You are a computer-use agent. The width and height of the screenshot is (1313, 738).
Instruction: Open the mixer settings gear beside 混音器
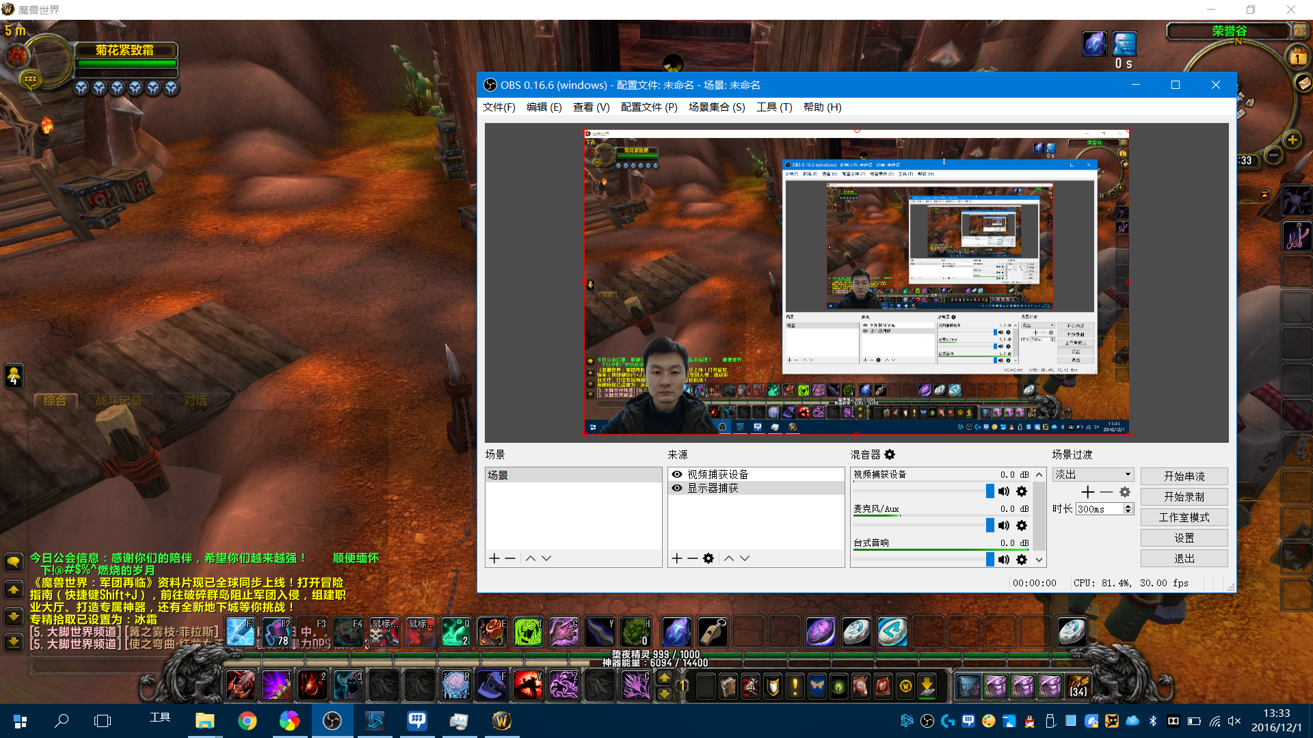coord(890,454)
